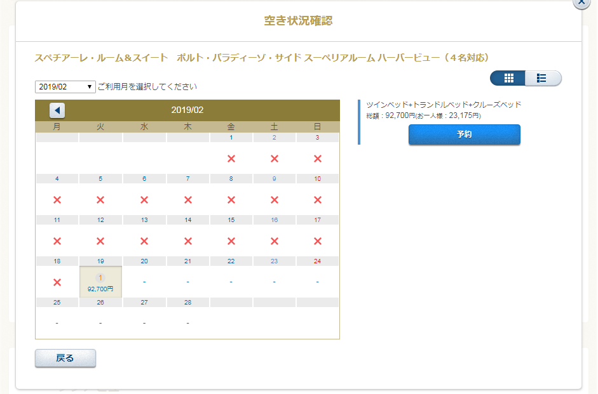Screen dimensions: 598x394
Task: Open the 2019/02 month dropdown
Action: [65, 87]
